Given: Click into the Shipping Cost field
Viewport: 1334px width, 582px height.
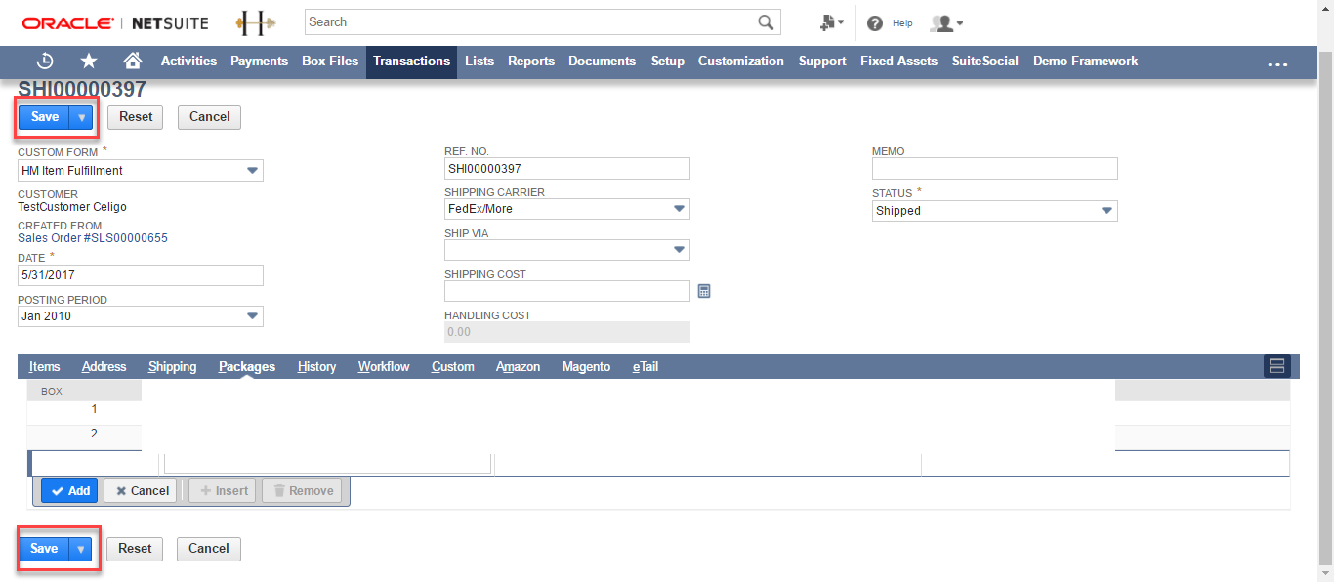Looking at the screenshot, I should tap(567, 291).
